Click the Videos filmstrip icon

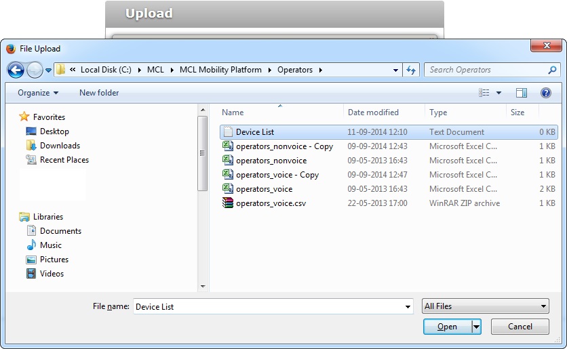point(31,274)
